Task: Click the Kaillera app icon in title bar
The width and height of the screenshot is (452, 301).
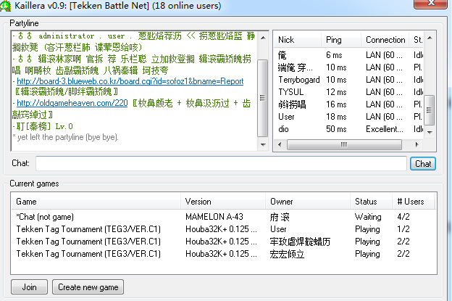Action: tap(5, 6)
